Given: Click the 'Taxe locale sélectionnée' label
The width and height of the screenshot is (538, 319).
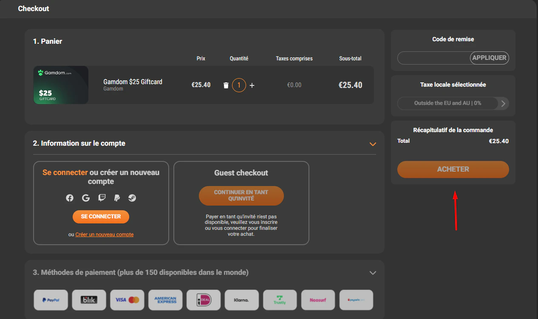Looking at the screenshot, I should tap(453, 85).
